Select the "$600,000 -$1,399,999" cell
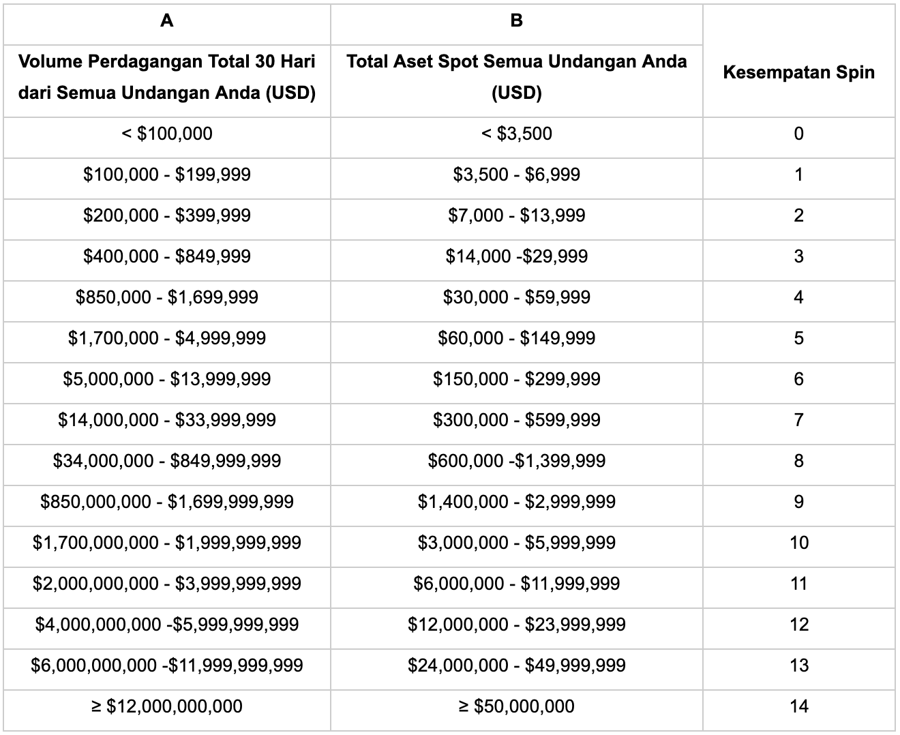The height and width of the screenshot is (735, 900). coord(516,461)
